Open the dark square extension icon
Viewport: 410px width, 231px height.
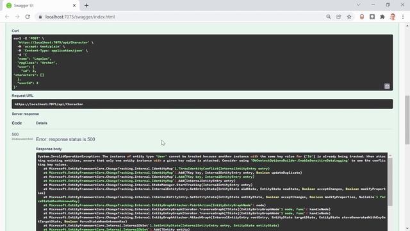372,17
